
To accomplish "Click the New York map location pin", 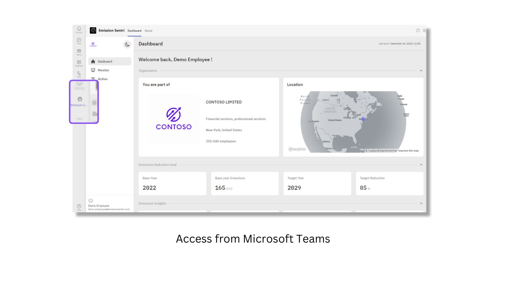I will click(x=363, y=119).
